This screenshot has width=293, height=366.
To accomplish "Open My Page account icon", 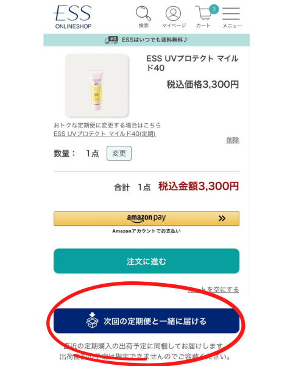I will click(x=173, y=13).
